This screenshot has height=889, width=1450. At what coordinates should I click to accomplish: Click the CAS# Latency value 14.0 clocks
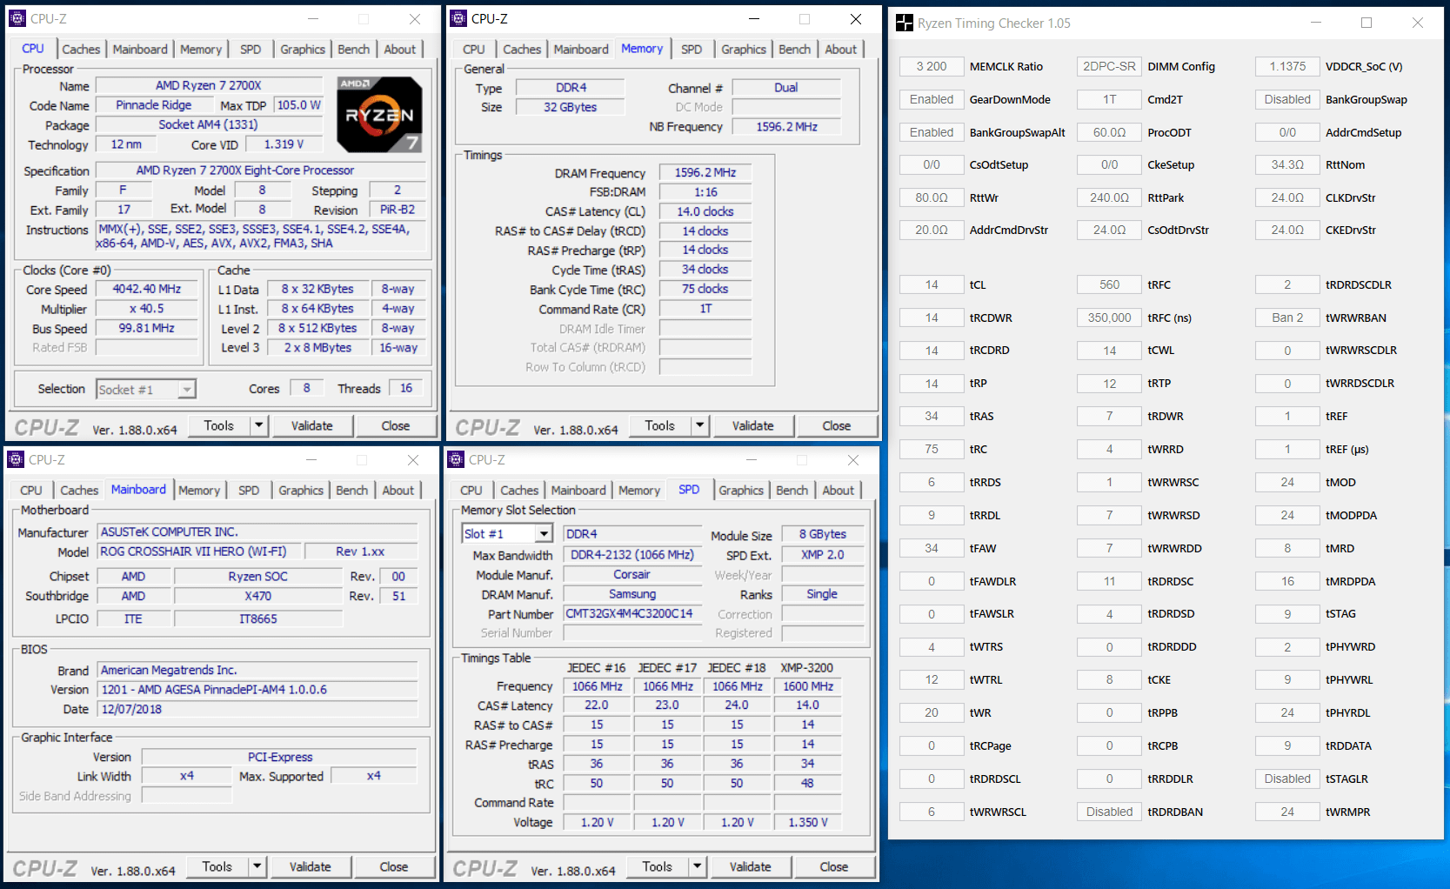click(705, 211)
